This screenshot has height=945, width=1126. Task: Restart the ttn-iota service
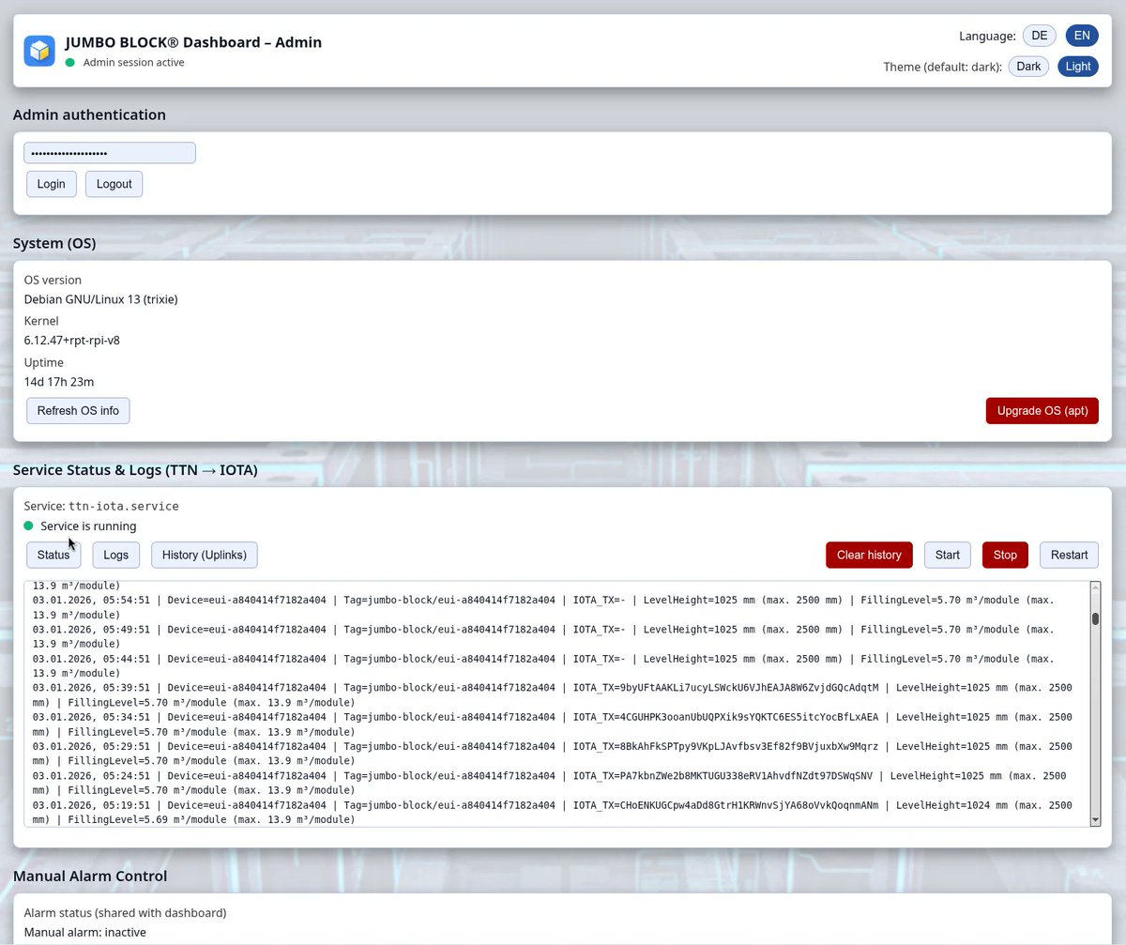(1069, 555)
